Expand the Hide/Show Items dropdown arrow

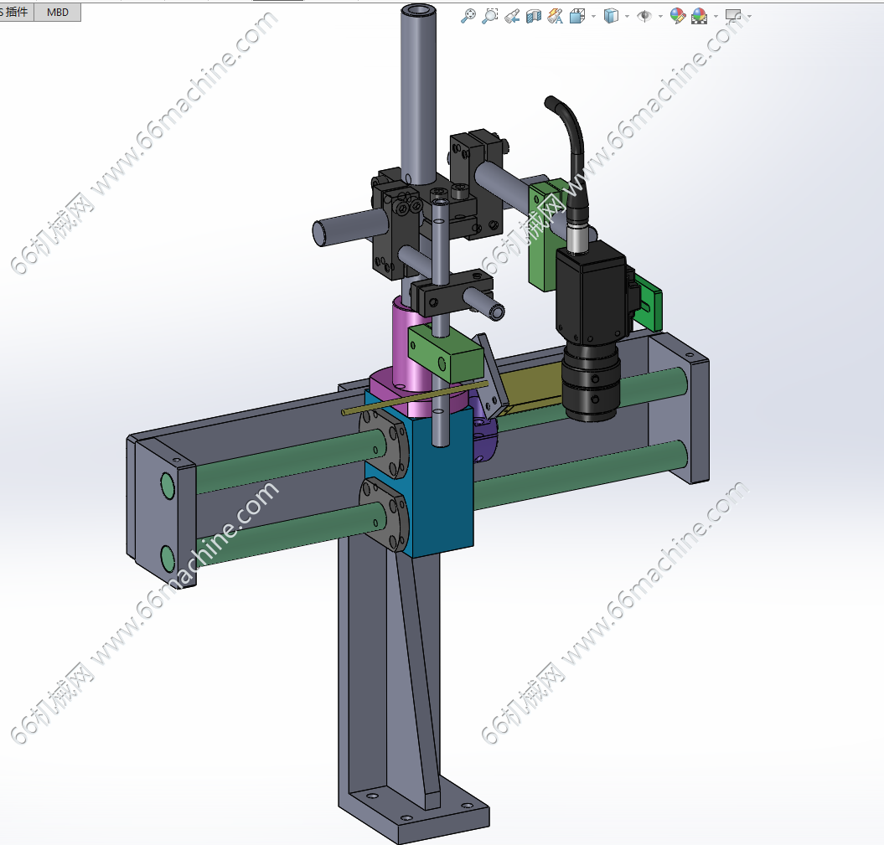point(660,17)
